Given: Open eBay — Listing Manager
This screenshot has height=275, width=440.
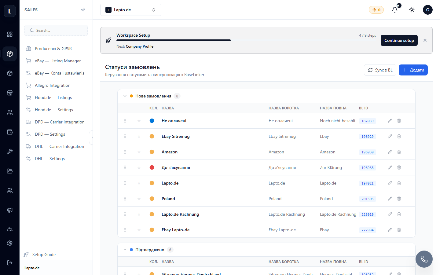Looking at the screenshot, I should pos(56,61).
